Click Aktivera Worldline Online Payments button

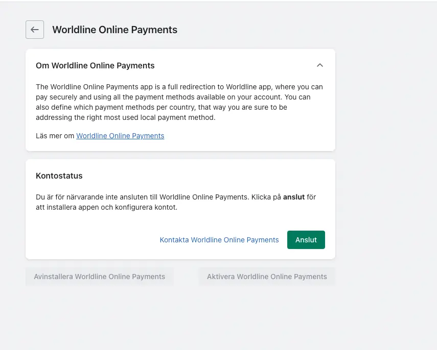tap(267, 277)
